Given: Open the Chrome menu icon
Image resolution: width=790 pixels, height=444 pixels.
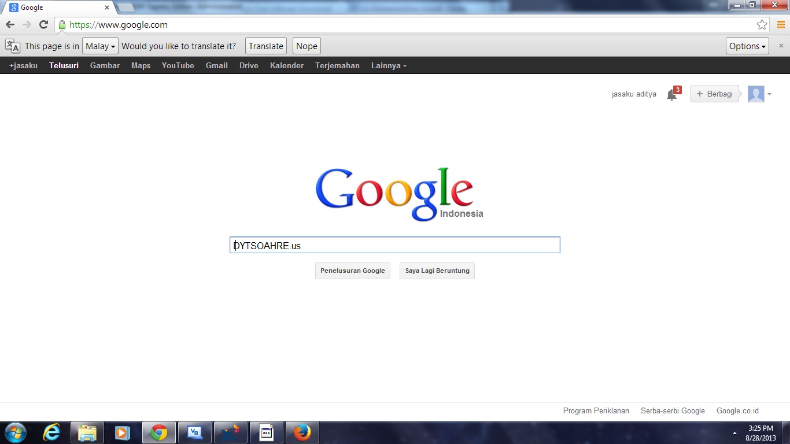Looking at the screenshot, I should pyautogui.click(x=781, y=25).
